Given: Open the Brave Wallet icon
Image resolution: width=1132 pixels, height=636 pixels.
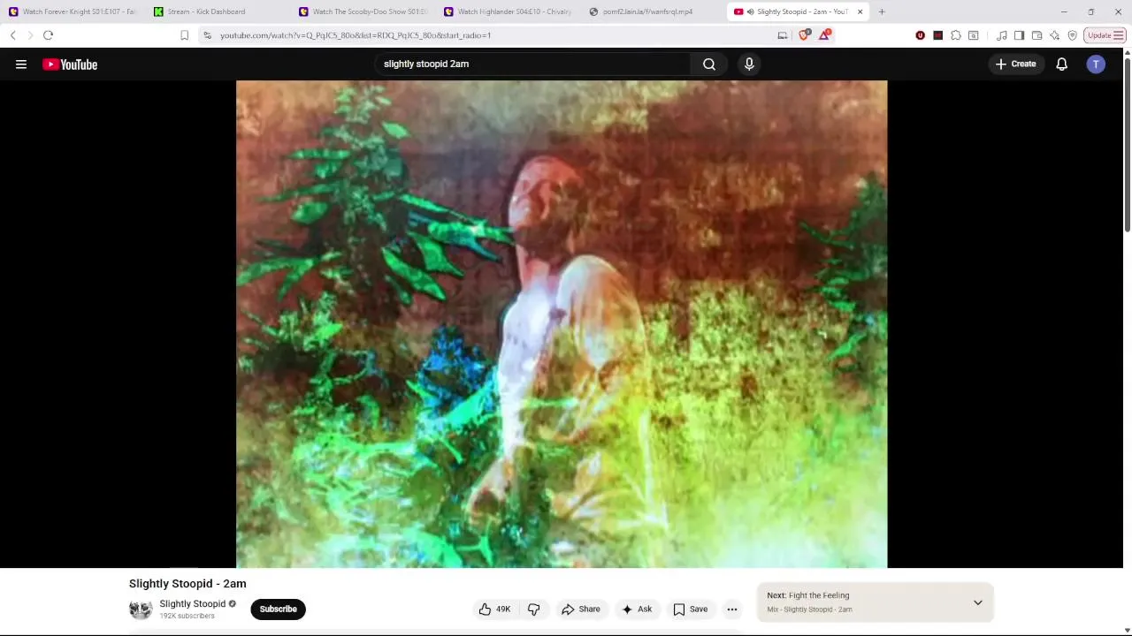Looking at the screenshot, I should pos(1036,35).
